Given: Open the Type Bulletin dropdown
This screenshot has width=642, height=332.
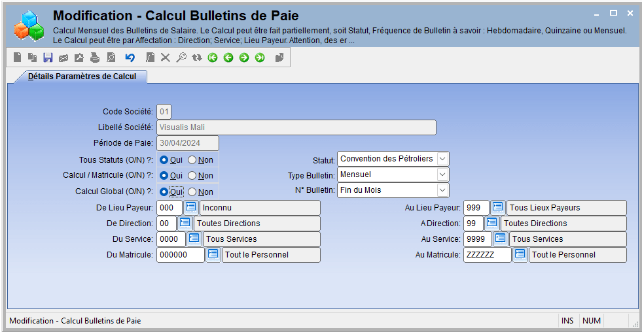Looking at the screenshot, I should tap(442, 174).
